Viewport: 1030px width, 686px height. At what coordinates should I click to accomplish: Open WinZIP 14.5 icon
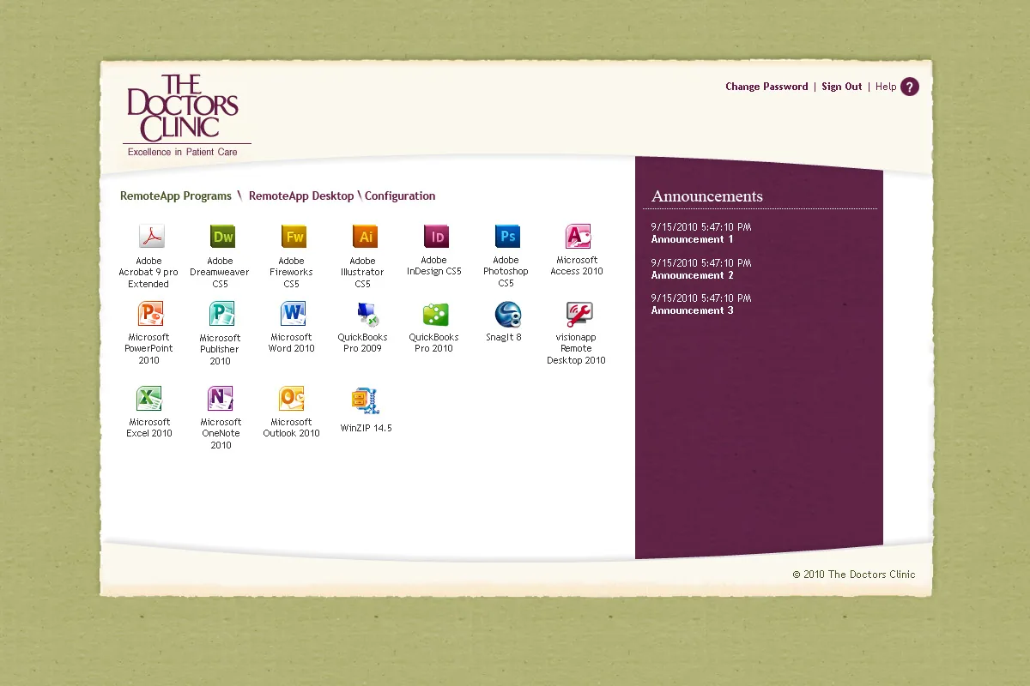366,400
